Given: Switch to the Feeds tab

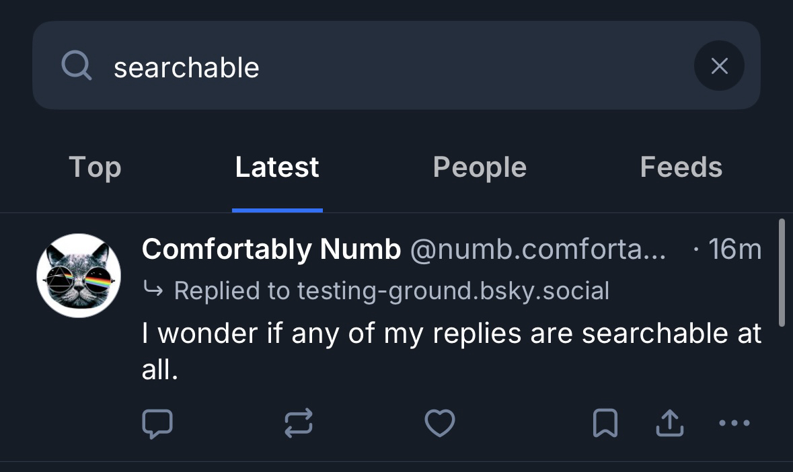Looking at the screenshot, I should [681, 167].
